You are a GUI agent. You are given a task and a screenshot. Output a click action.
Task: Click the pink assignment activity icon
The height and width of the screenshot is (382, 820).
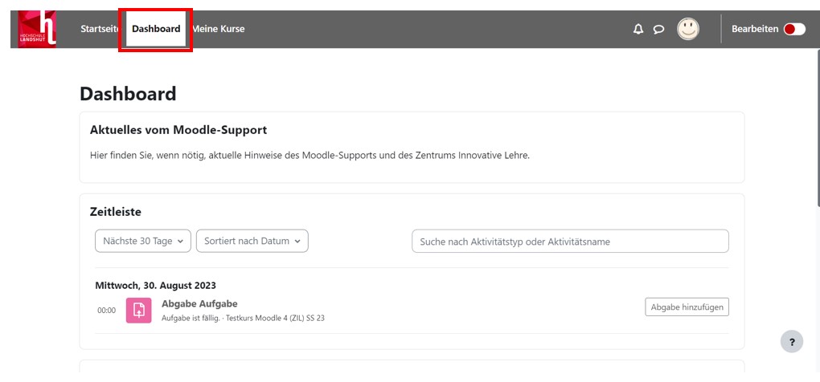139,311
